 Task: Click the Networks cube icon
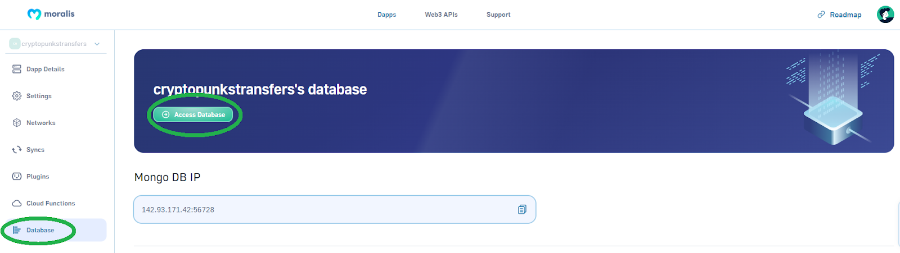click(x=17, y=123)
